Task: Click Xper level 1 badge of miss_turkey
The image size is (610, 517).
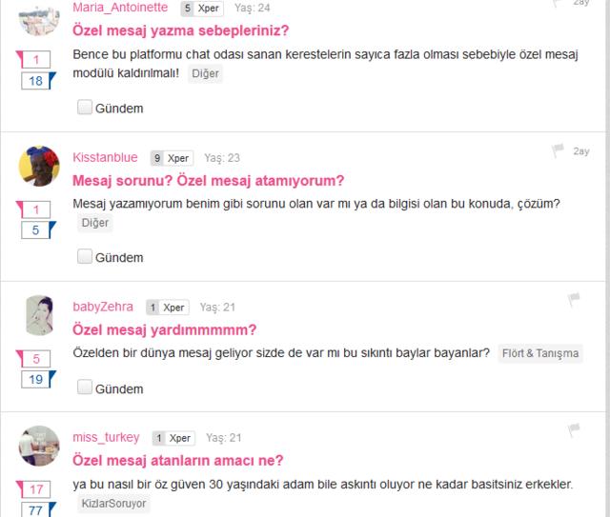Action: pyautogui.click(x=173, y=438)
